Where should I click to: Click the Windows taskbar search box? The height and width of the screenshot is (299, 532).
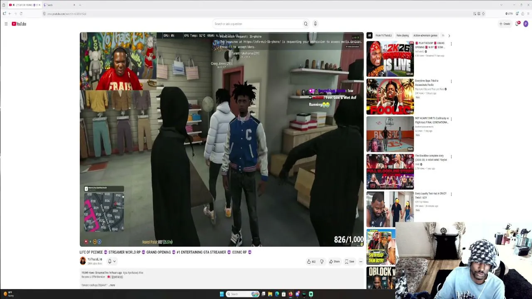(x=242, y=294)
